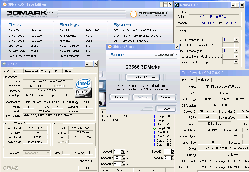Click the 3DMark05 title bar orange icon
Screen dimensions: 249x172
point(5,4)
